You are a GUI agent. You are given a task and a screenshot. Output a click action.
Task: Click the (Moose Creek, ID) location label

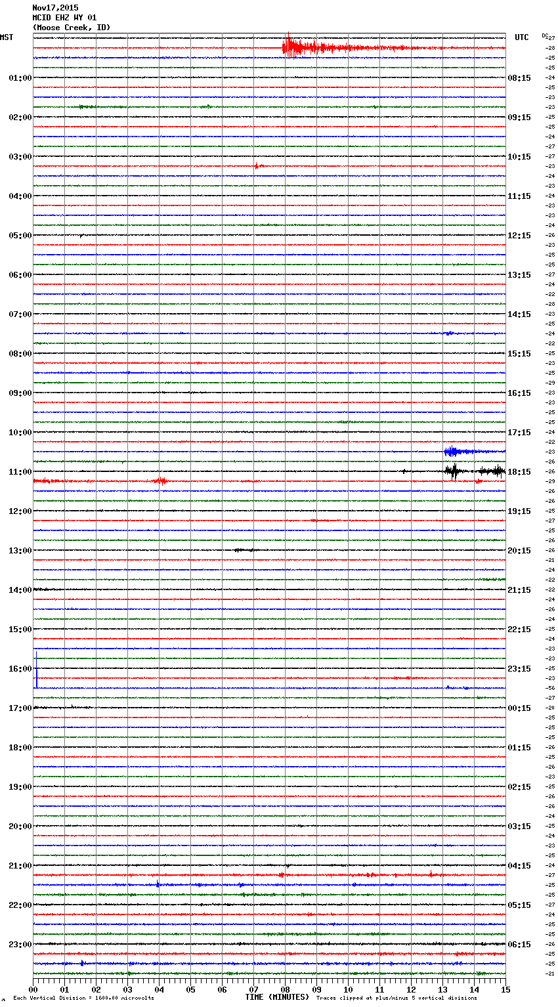click(72, 28)
